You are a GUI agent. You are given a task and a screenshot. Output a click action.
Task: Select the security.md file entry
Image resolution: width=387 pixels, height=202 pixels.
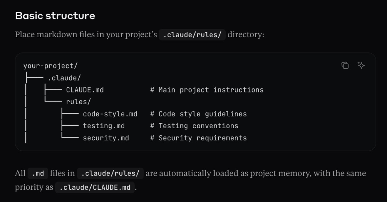pyautogui.click(x=106, y=138)
